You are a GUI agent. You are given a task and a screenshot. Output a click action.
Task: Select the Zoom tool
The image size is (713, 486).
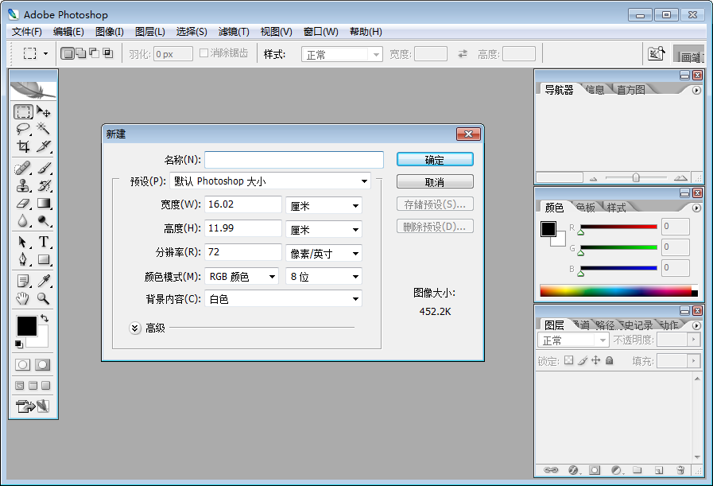(x=44, y=298)
